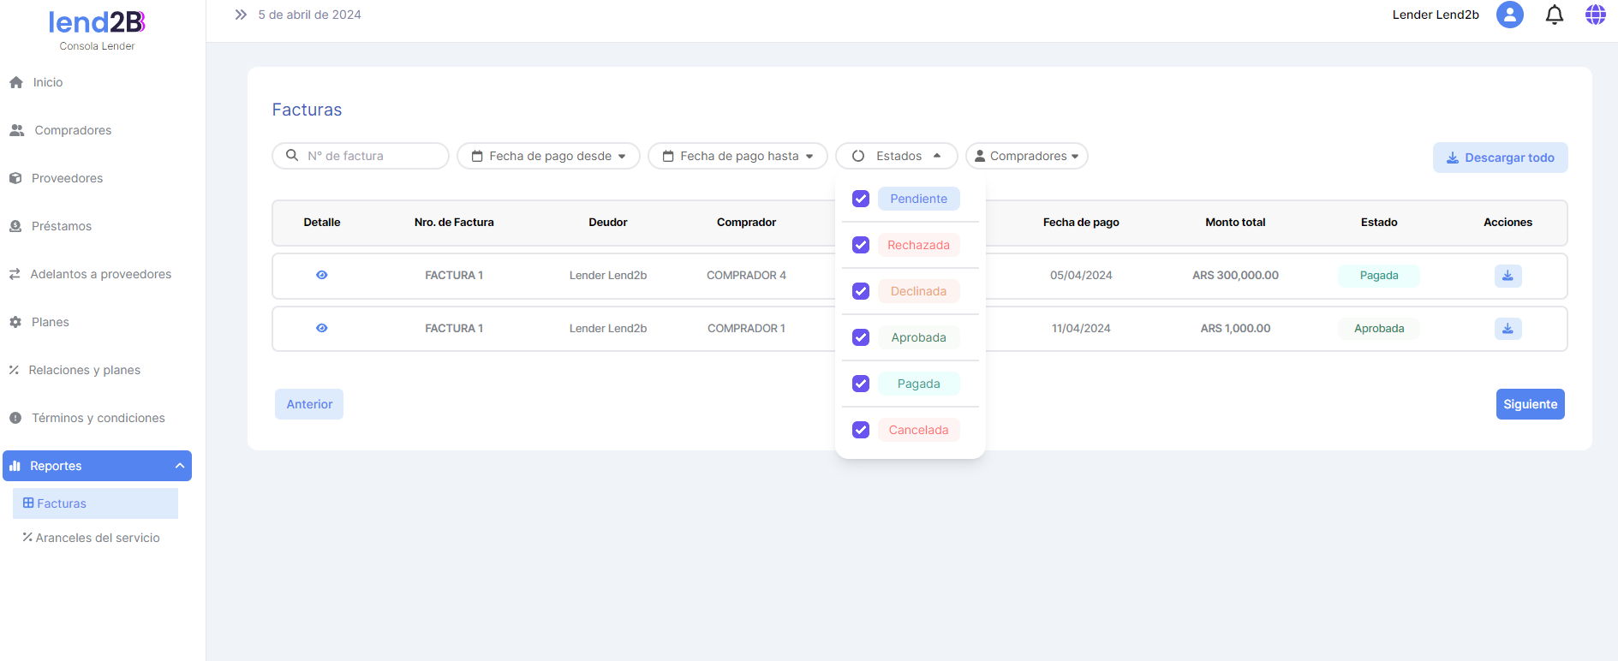Open Fecha de pago desde picker
Viewport: 1618px width, 661px height.
coord(548,156)
